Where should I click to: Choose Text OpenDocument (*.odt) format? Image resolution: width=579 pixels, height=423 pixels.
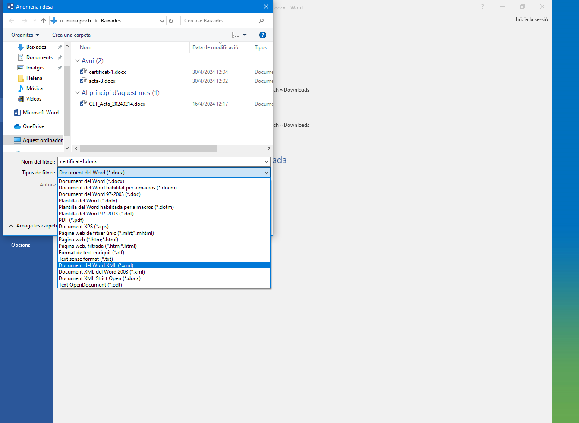point(90,285)
